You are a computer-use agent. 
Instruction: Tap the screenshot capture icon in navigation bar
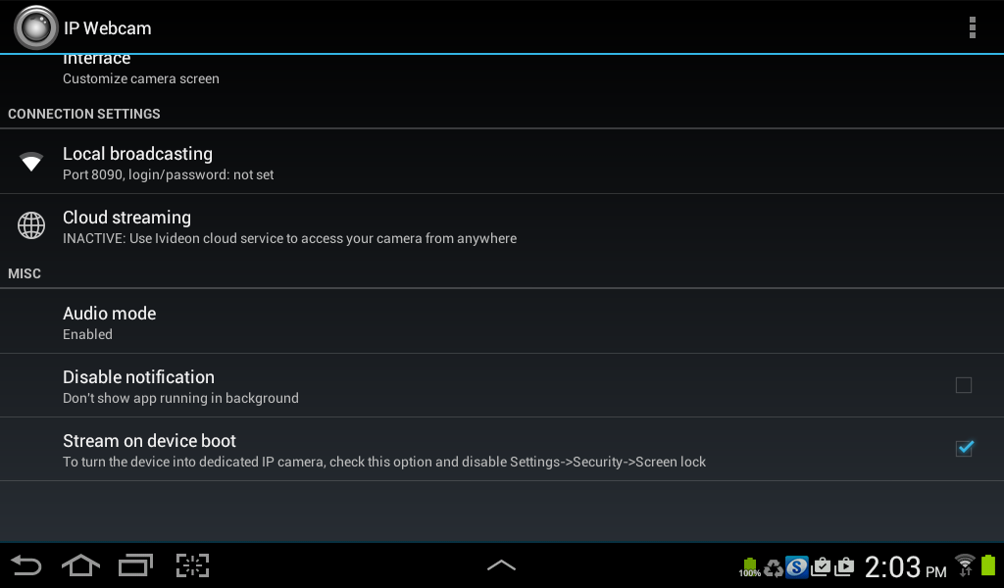(193, 565)
